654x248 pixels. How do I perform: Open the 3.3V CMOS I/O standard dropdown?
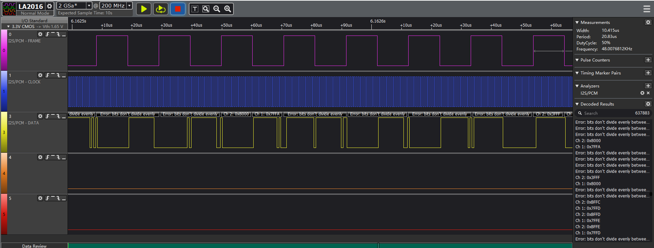pos(35,26)
